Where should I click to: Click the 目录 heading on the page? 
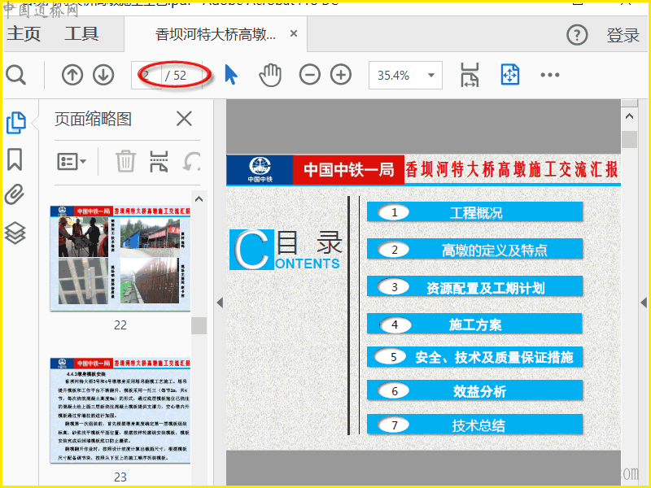tap(309, 242)
